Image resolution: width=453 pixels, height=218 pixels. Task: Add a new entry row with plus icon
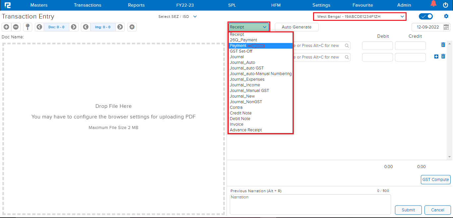coord(436,57)
